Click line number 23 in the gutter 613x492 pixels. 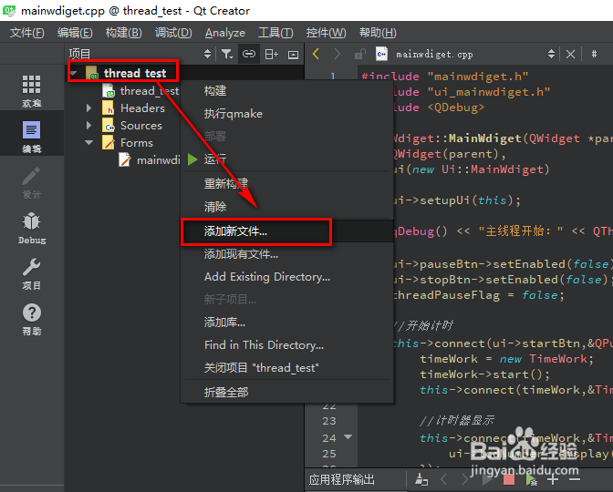pyautogui.click(x=329, y=421)
